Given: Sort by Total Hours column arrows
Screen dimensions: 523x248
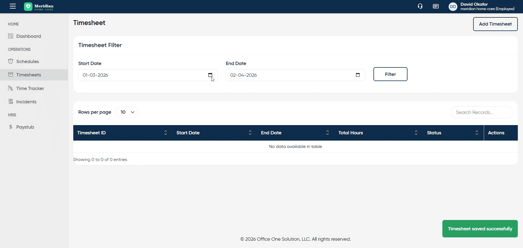Looking at the screenshot, I should (x=416, y=133).
